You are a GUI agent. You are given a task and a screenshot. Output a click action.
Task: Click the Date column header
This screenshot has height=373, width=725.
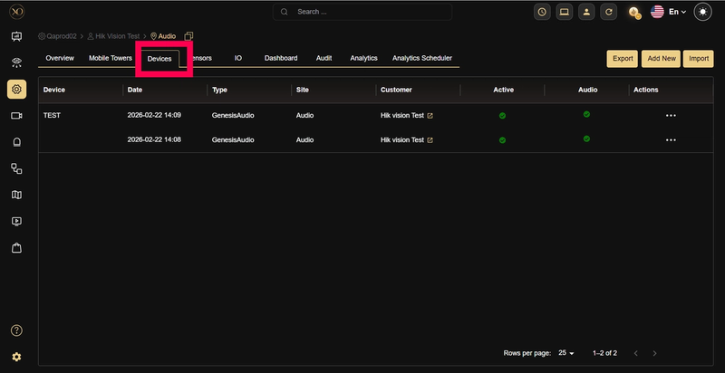click(134, 90)
